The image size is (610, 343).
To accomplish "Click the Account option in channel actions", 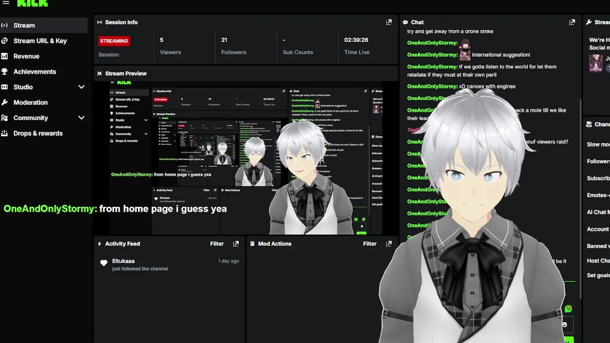I will click(598, 229).
